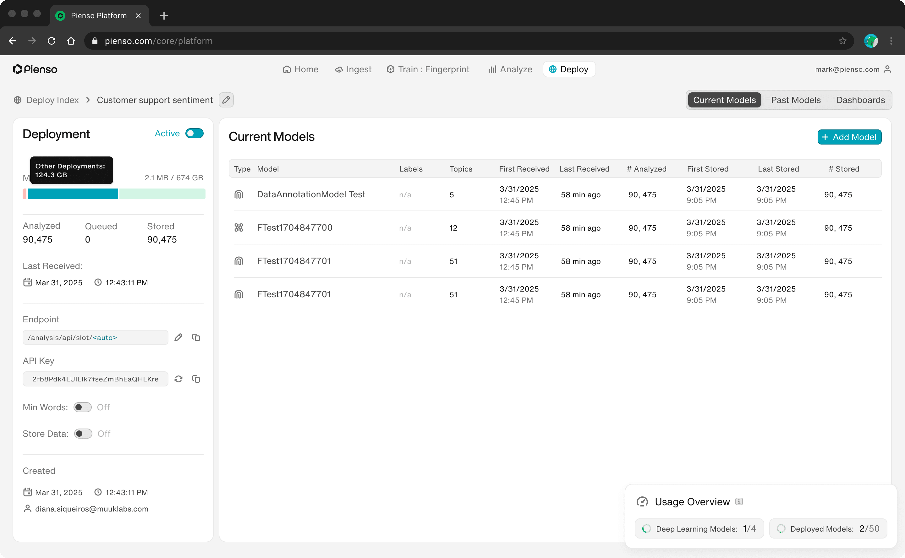Click diana.siqueiros@muuklabs.com email

[x=91, y=509]
